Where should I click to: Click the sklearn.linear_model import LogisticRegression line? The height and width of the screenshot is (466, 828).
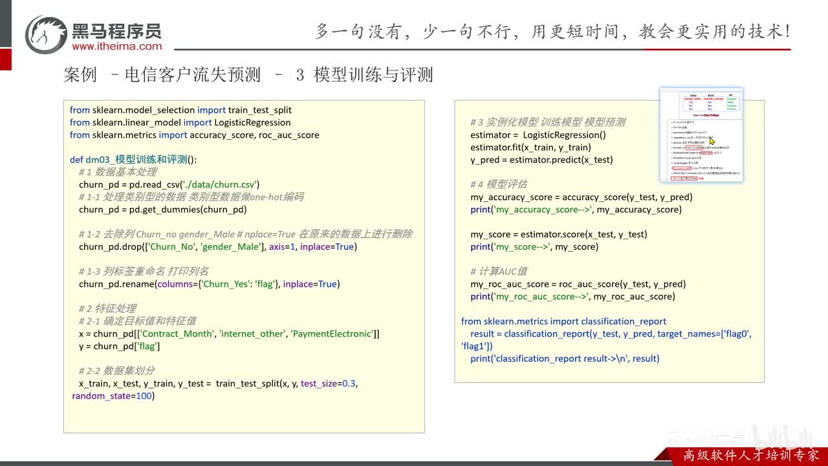click(x=180, y=122)
